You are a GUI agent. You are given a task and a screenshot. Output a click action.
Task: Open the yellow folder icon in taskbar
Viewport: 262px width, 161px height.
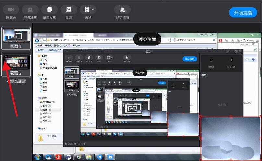89,157
